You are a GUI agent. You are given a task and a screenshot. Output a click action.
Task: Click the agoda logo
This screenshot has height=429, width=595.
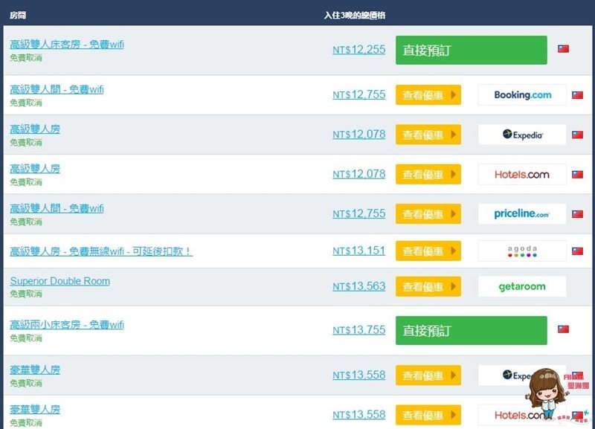(x=522, y=251)
